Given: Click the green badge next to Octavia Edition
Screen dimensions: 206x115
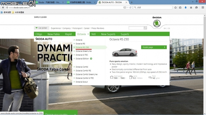Looking at the screenshot, I should click(91, 59).
